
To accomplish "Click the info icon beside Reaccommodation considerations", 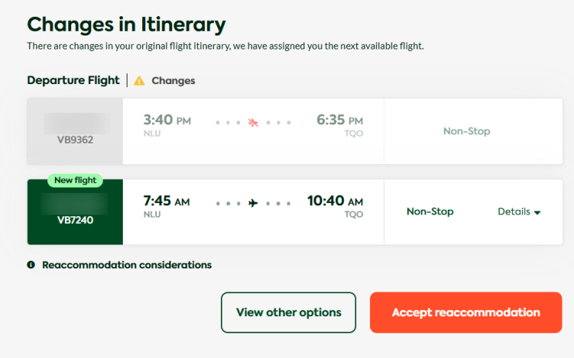I will [x=31, y=265].
